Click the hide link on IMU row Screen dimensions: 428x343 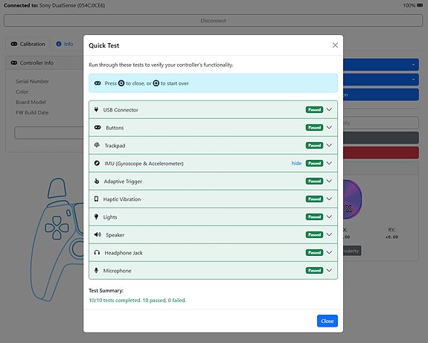coord(296,163)
